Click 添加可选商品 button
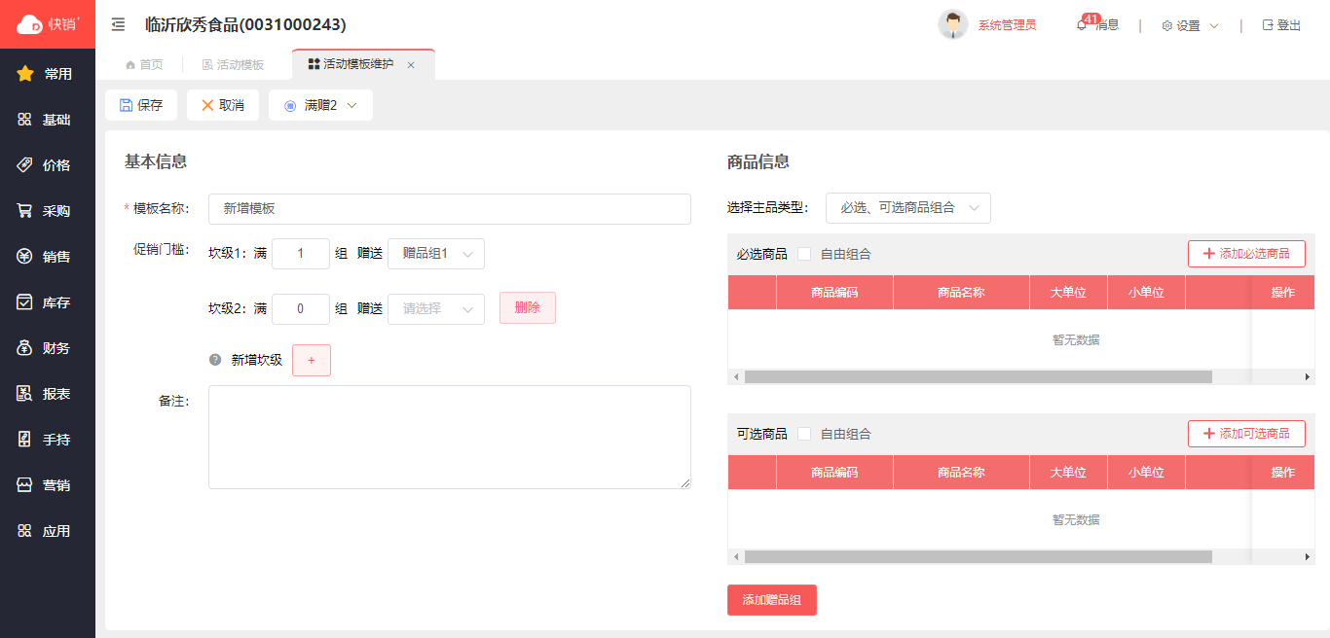Viewport: 1330px width, 638px height. point(1246,434)
